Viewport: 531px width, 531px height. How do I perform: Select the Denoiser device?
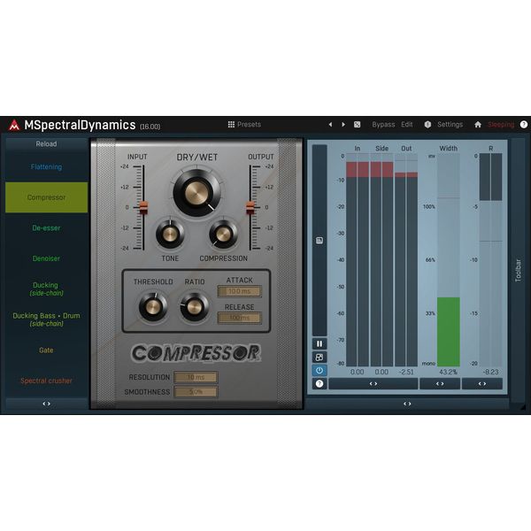46,258
